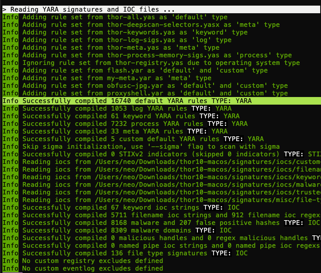
Task: Select the highlighted 16740 default YARA rules line
Action: (137, 101)
